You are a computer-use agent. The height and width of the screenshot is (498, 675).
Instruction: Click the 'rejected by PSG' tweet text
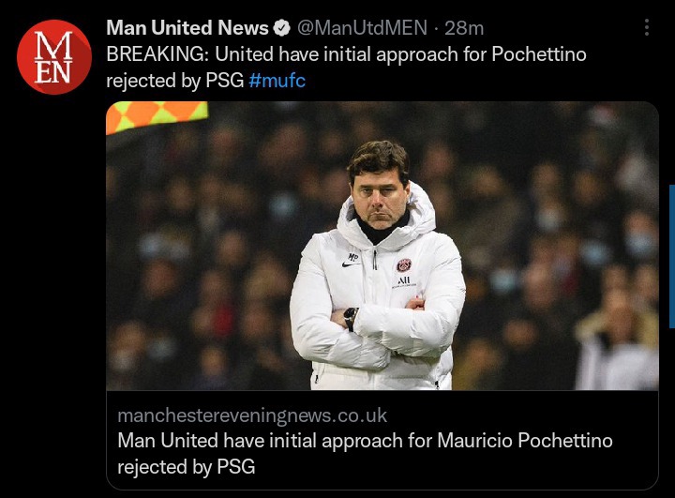[174, 81]
